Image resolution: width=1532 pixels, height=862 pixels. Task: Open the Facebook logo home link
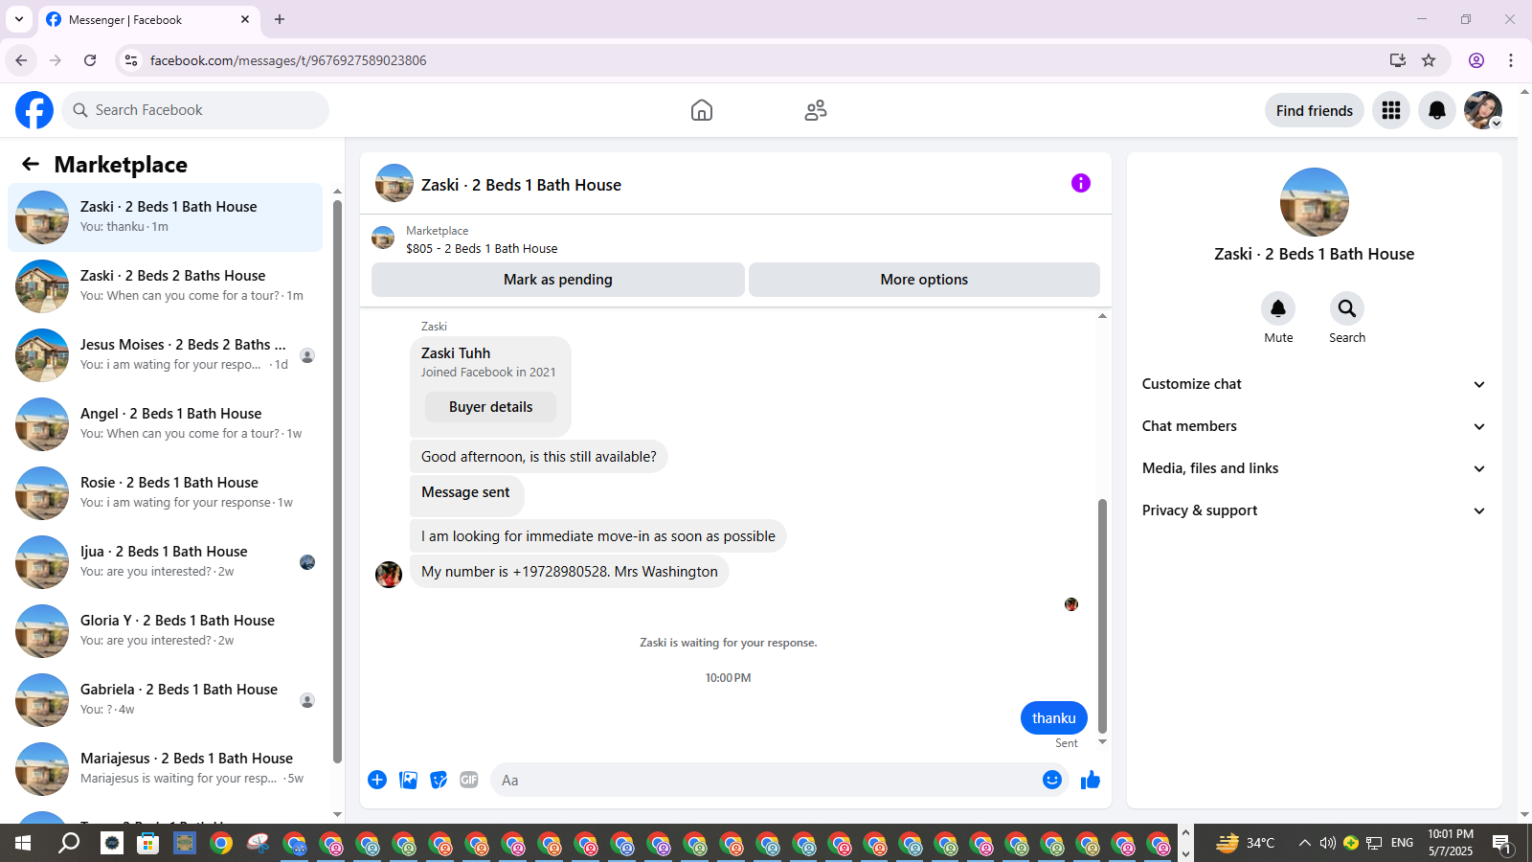click(34, 110)
